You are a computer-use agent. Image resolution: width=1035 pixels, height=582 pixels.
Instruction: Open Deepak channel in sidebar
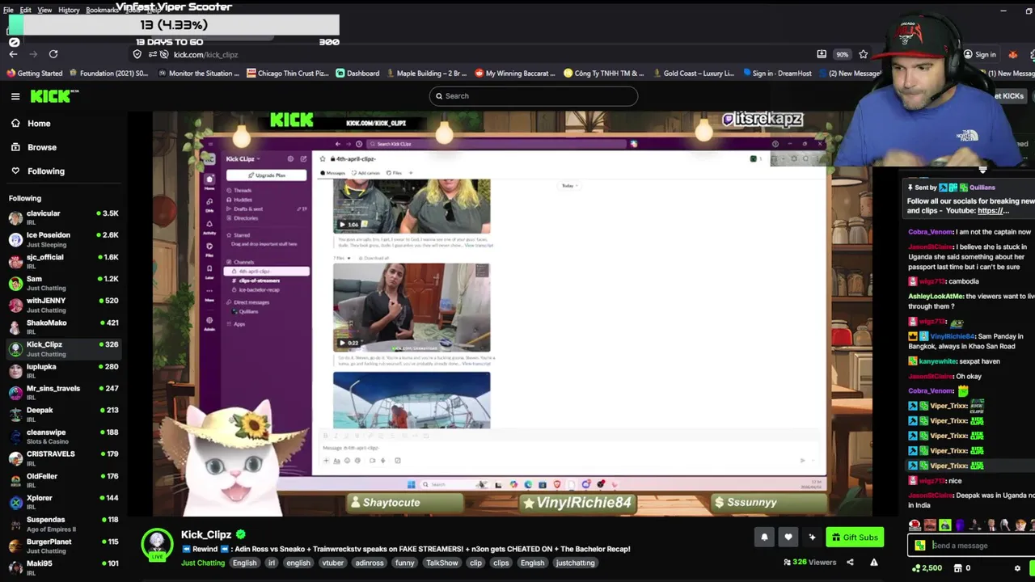pyautogui.click(x=63, y=414)
